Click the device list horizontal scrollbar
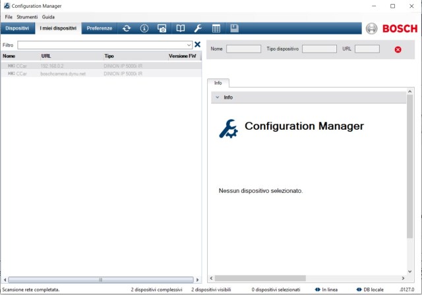 [99, 280]
